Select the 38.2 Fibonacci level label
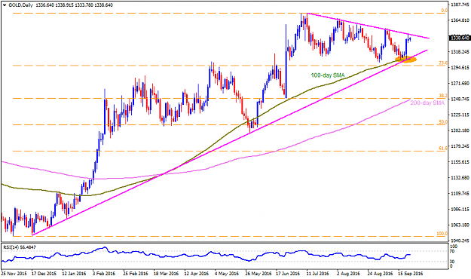 click(444, 95)
